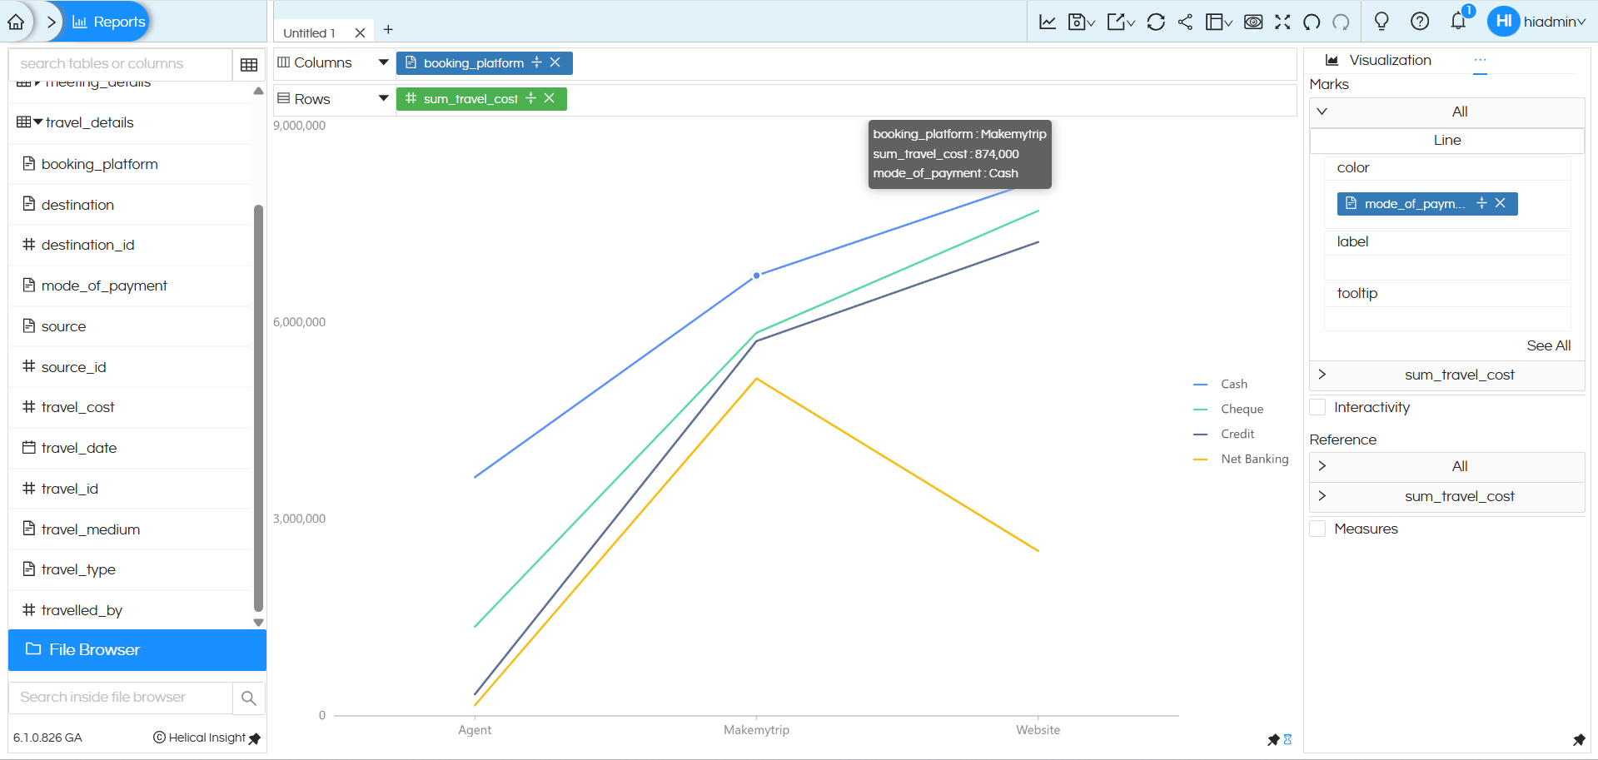Viewport: 1598px width, 760px height.
Task: Undo the last change
Action: click(1310, 22)
